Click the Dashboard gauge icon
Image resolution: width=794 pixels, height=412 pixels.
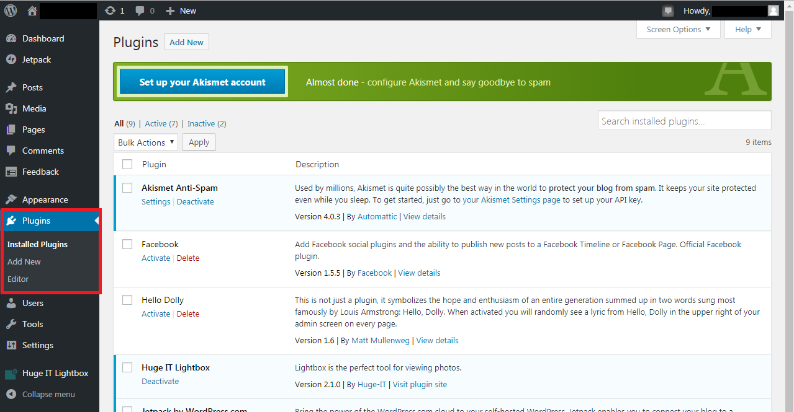tap(11, 38)
